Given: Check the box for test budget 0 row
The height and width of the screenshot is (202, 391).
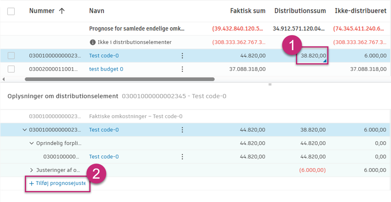Looking at the screenshot, I should coord(11,69).
